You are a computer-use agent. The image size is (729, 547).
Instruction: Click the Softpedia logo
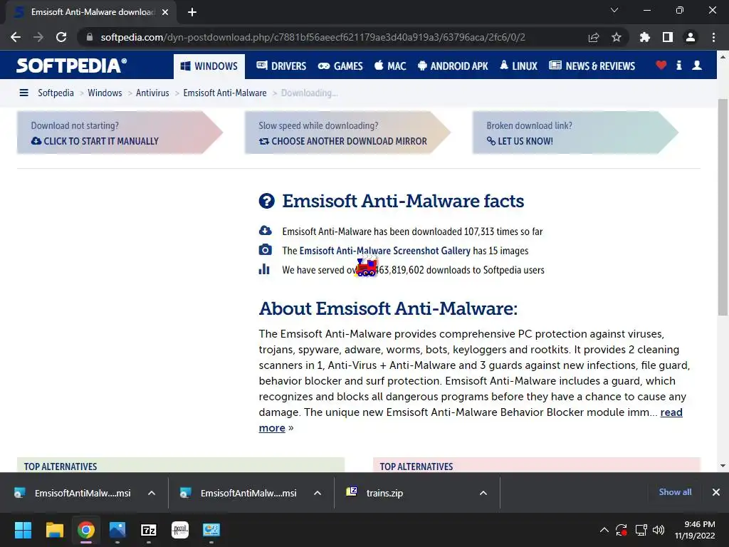71,65
